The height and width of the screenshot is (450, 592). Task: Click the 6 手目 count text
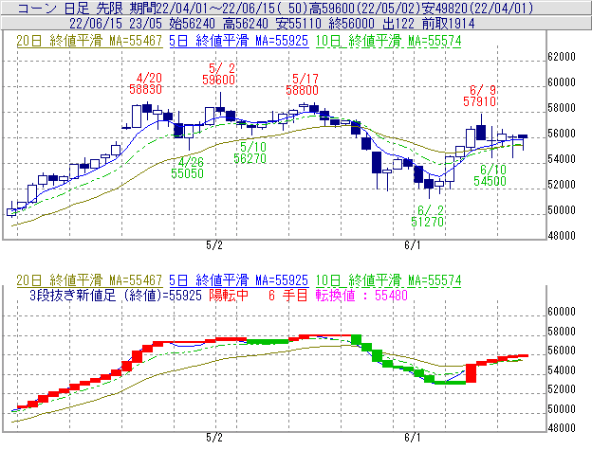click(x=288, y=295)
